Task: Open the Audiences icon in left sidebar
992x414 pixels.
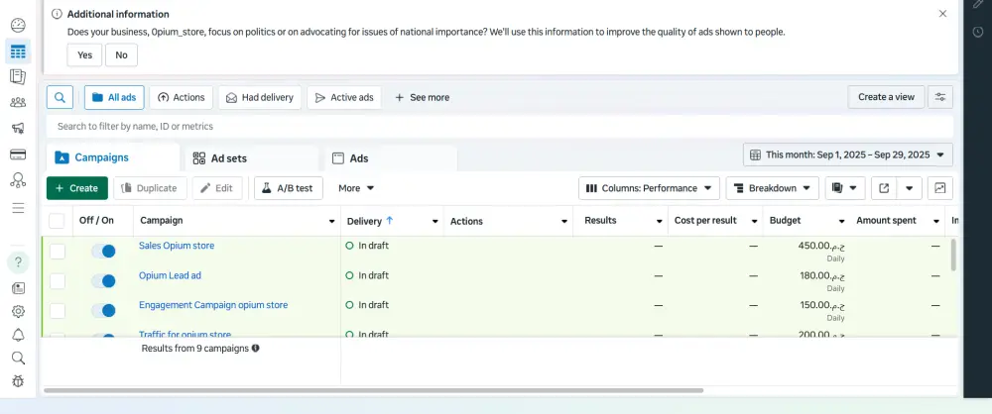Action: (x=18, y=102)
